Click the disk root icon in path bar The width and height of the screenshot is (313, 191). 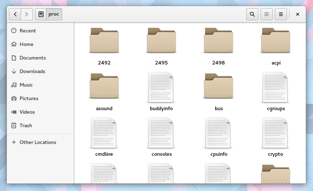coord(41,14)
